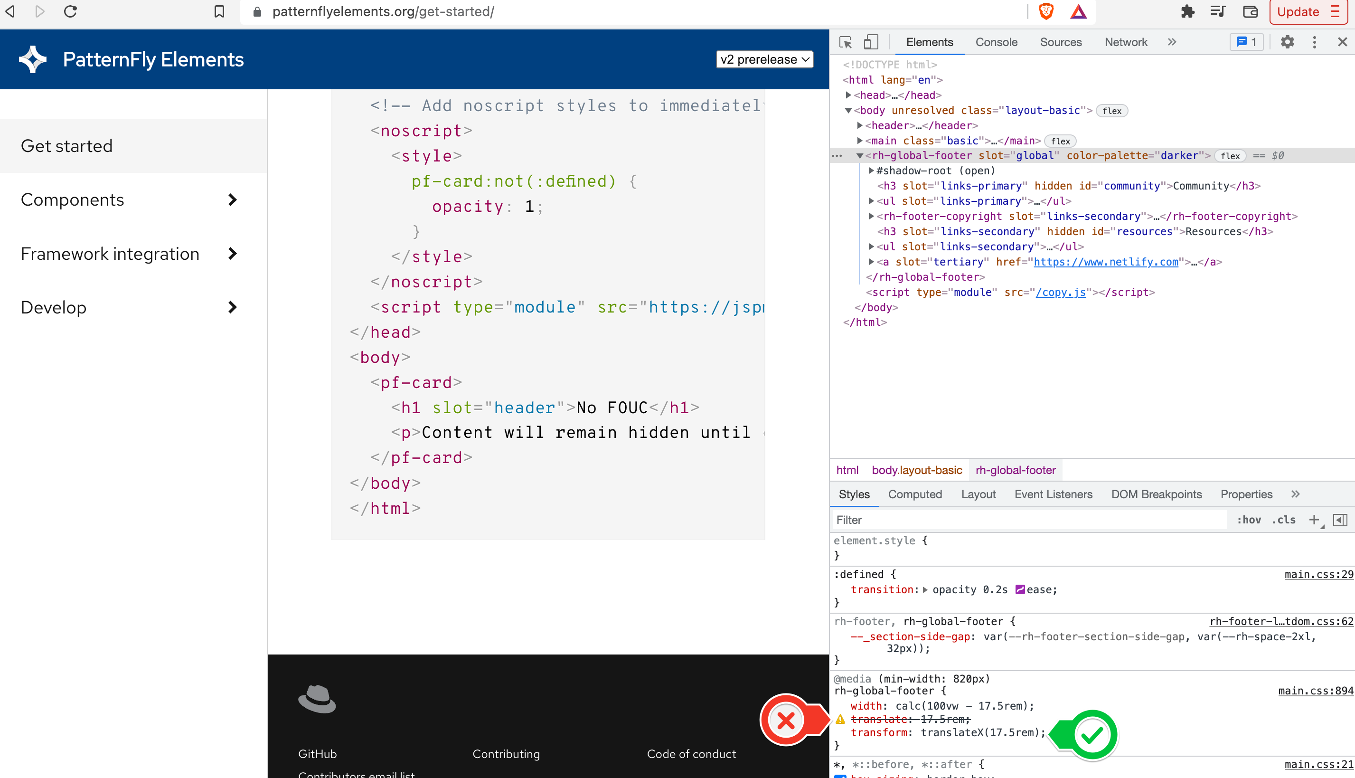Expand the #shadow-root (open) node

pos(871,171)
